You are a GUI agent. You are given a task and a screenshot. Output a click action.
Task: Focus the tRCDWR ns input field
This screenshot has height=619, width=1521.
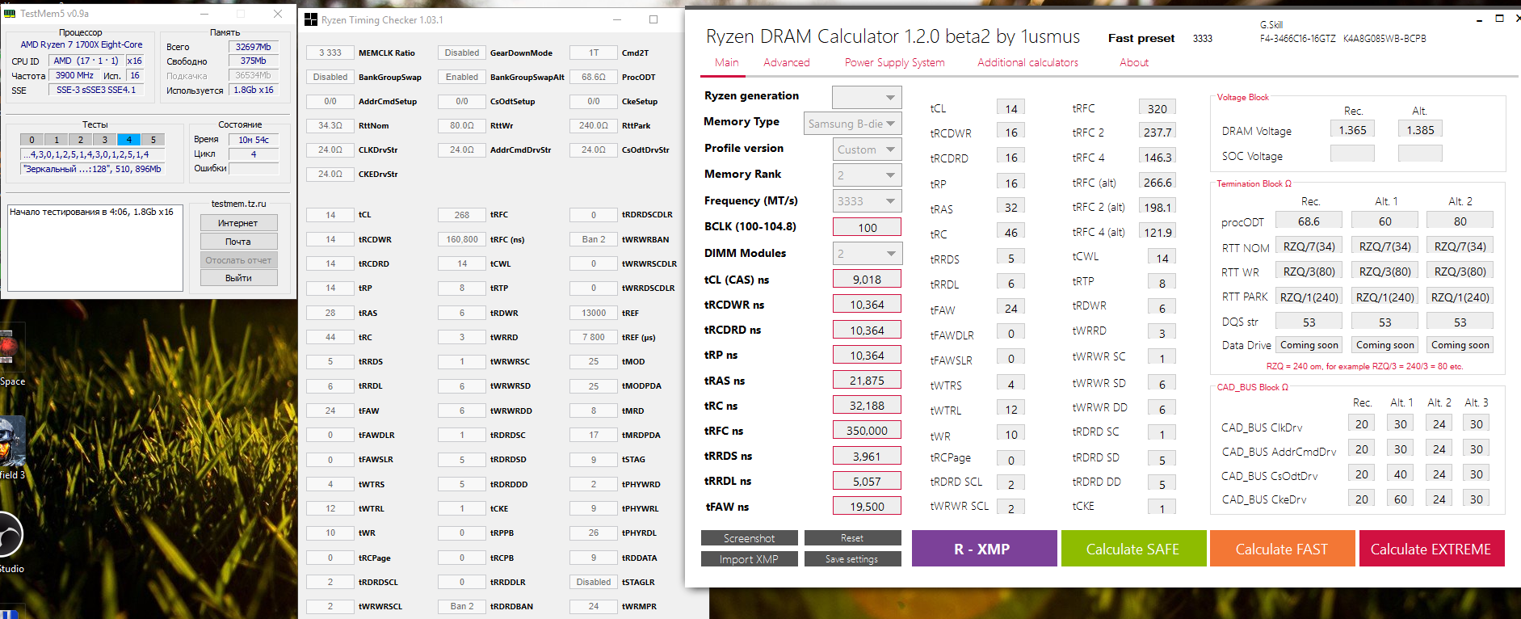tap(867, 305)
